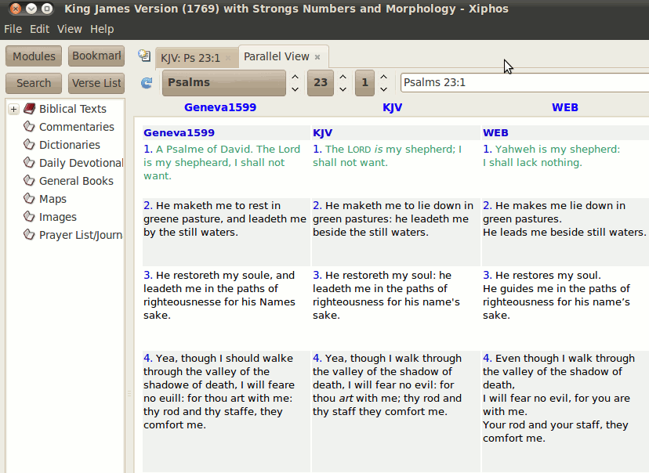Click verse number 2 in the Geneva1599 column
Screen dimensions: 649x473
coord(148,205)
